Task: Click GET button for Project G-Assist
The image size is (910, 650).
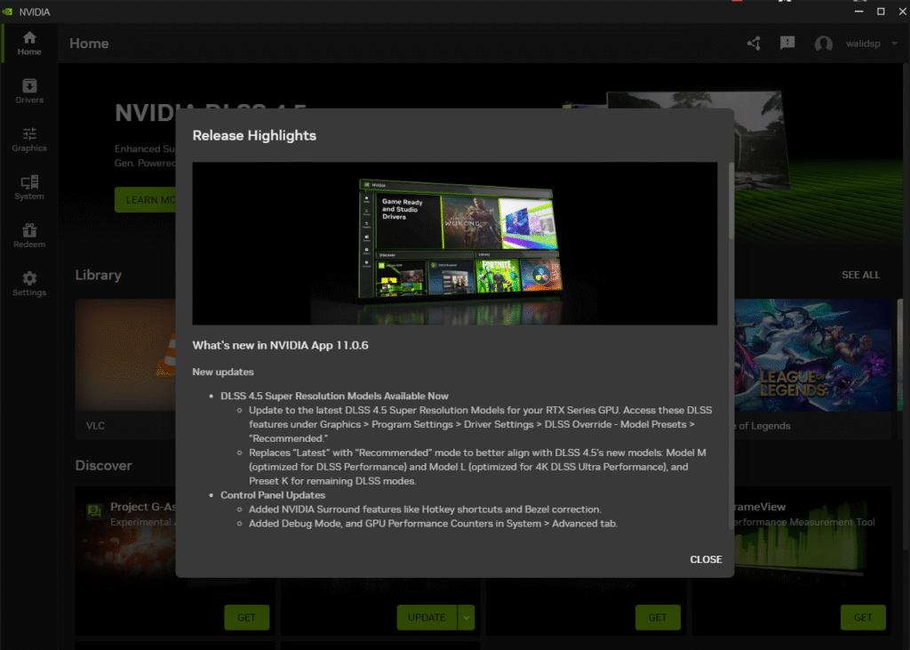Action: coord(246,617)
